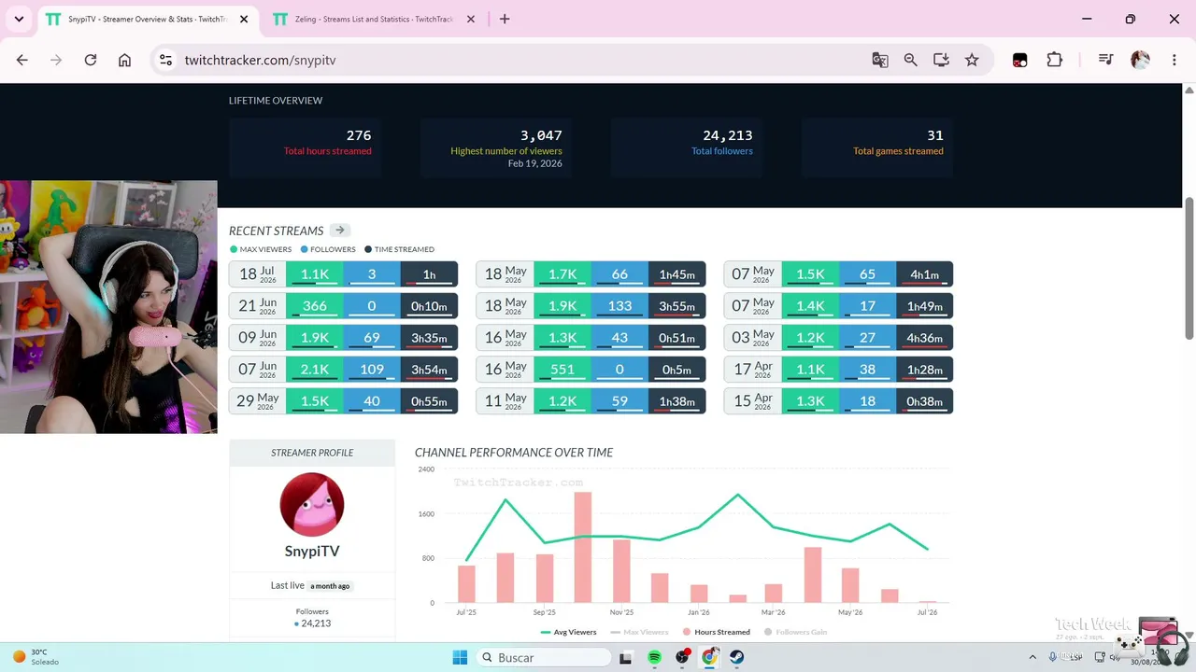Bookmark this page with the star
The height and width of the screenshot is (672, 1196).
[x=972, y=60]
